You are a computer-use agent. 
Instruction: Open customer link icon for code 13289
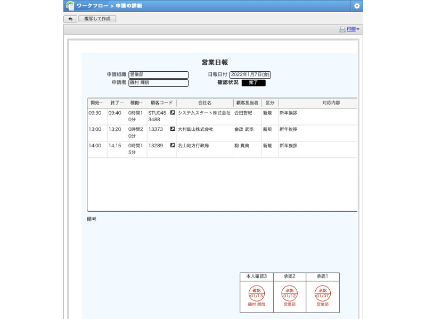172,145
